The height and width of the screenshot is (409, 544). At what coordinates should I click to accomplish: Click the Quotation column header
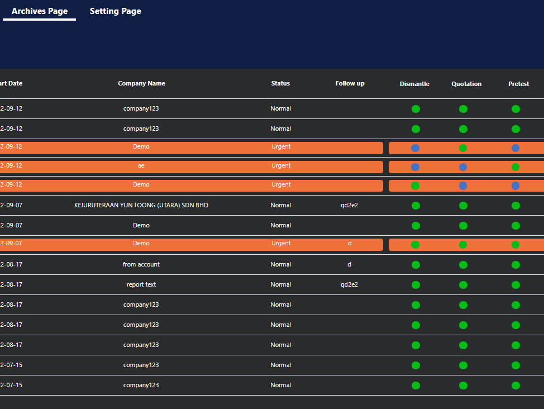coord(466,84)
